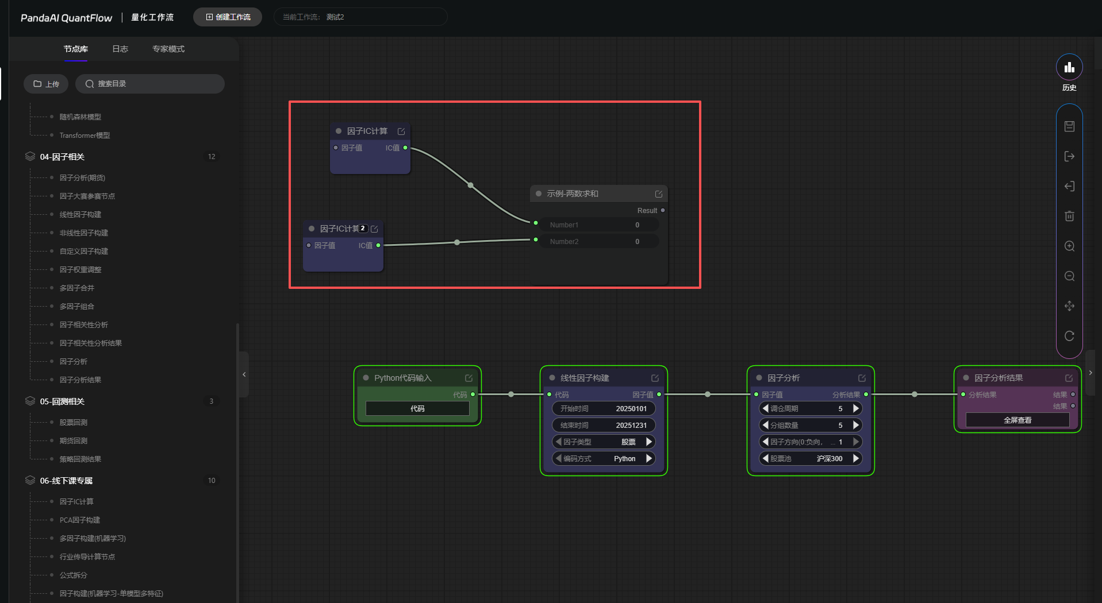Decrease 分组数量 with left arrow
This screenshot has height=603, width=1102.
(x=765, y=425)
